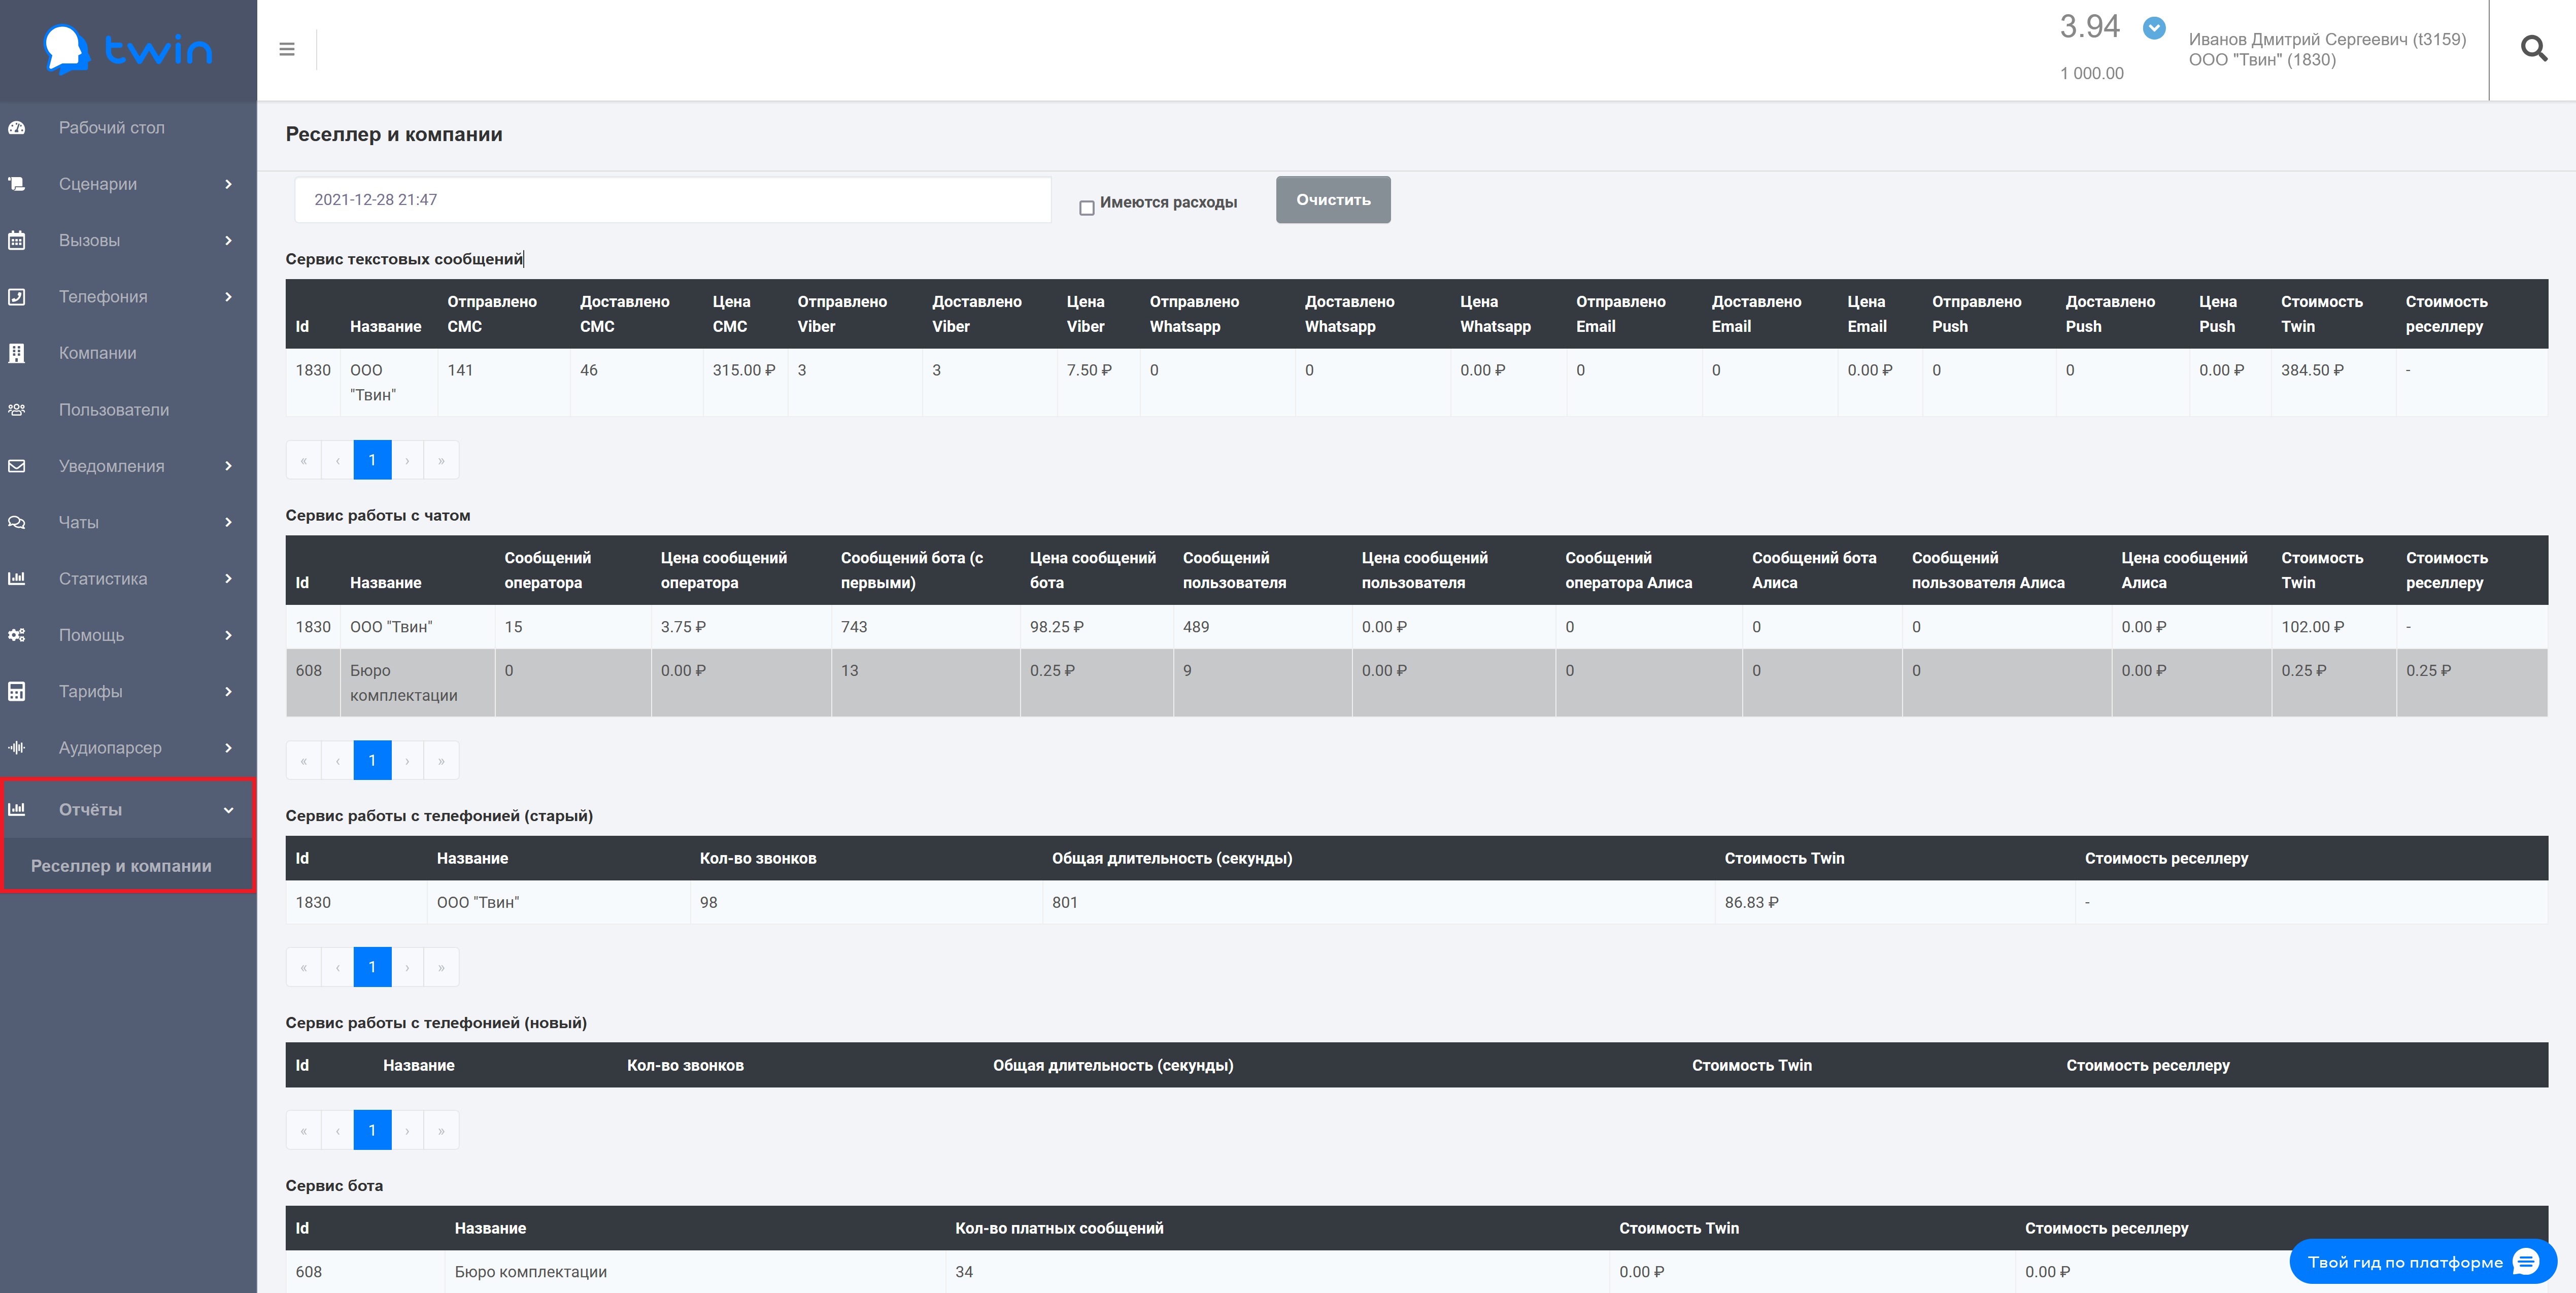Collapse the Отчёты section chevron
Viewport: 2576px width, 1293px height.
pos(228,810)
